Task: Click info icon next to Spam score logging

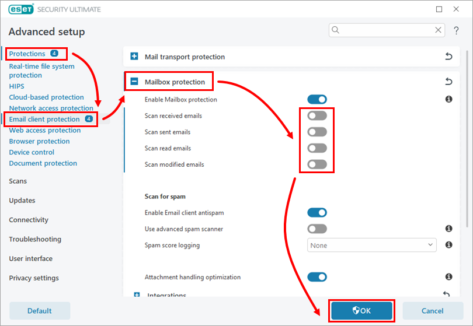Action: click(x=448, y=246)
